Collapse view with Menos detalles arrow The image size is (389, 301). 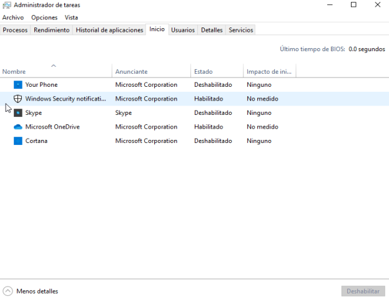tap(7, 291)
